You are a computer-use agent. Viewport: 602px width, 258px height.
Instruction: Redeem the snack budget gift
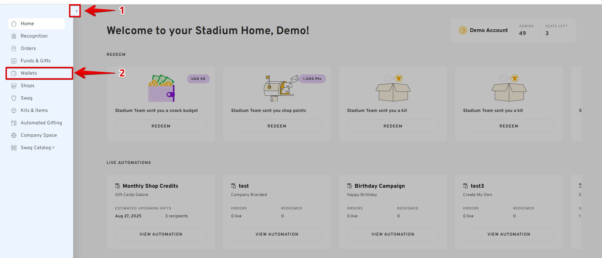point(161,126)
